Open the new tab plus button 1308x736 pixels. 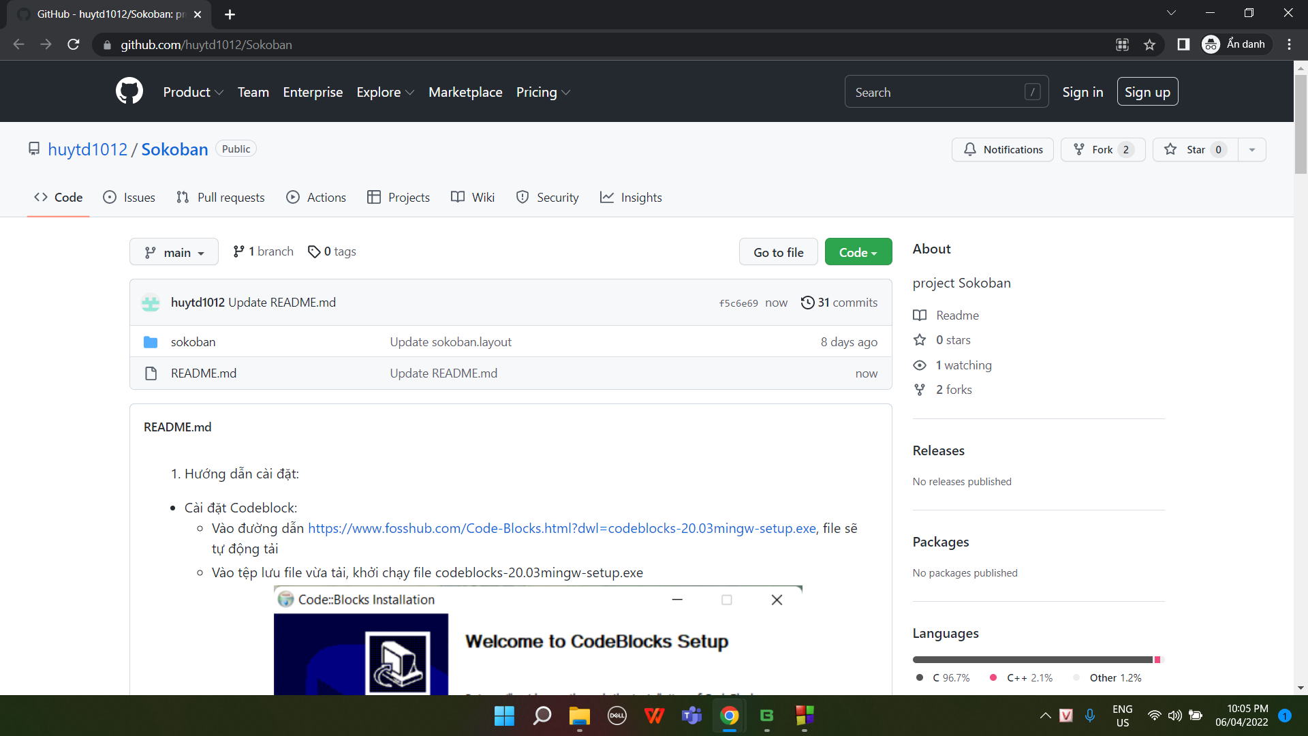point(230,14)
